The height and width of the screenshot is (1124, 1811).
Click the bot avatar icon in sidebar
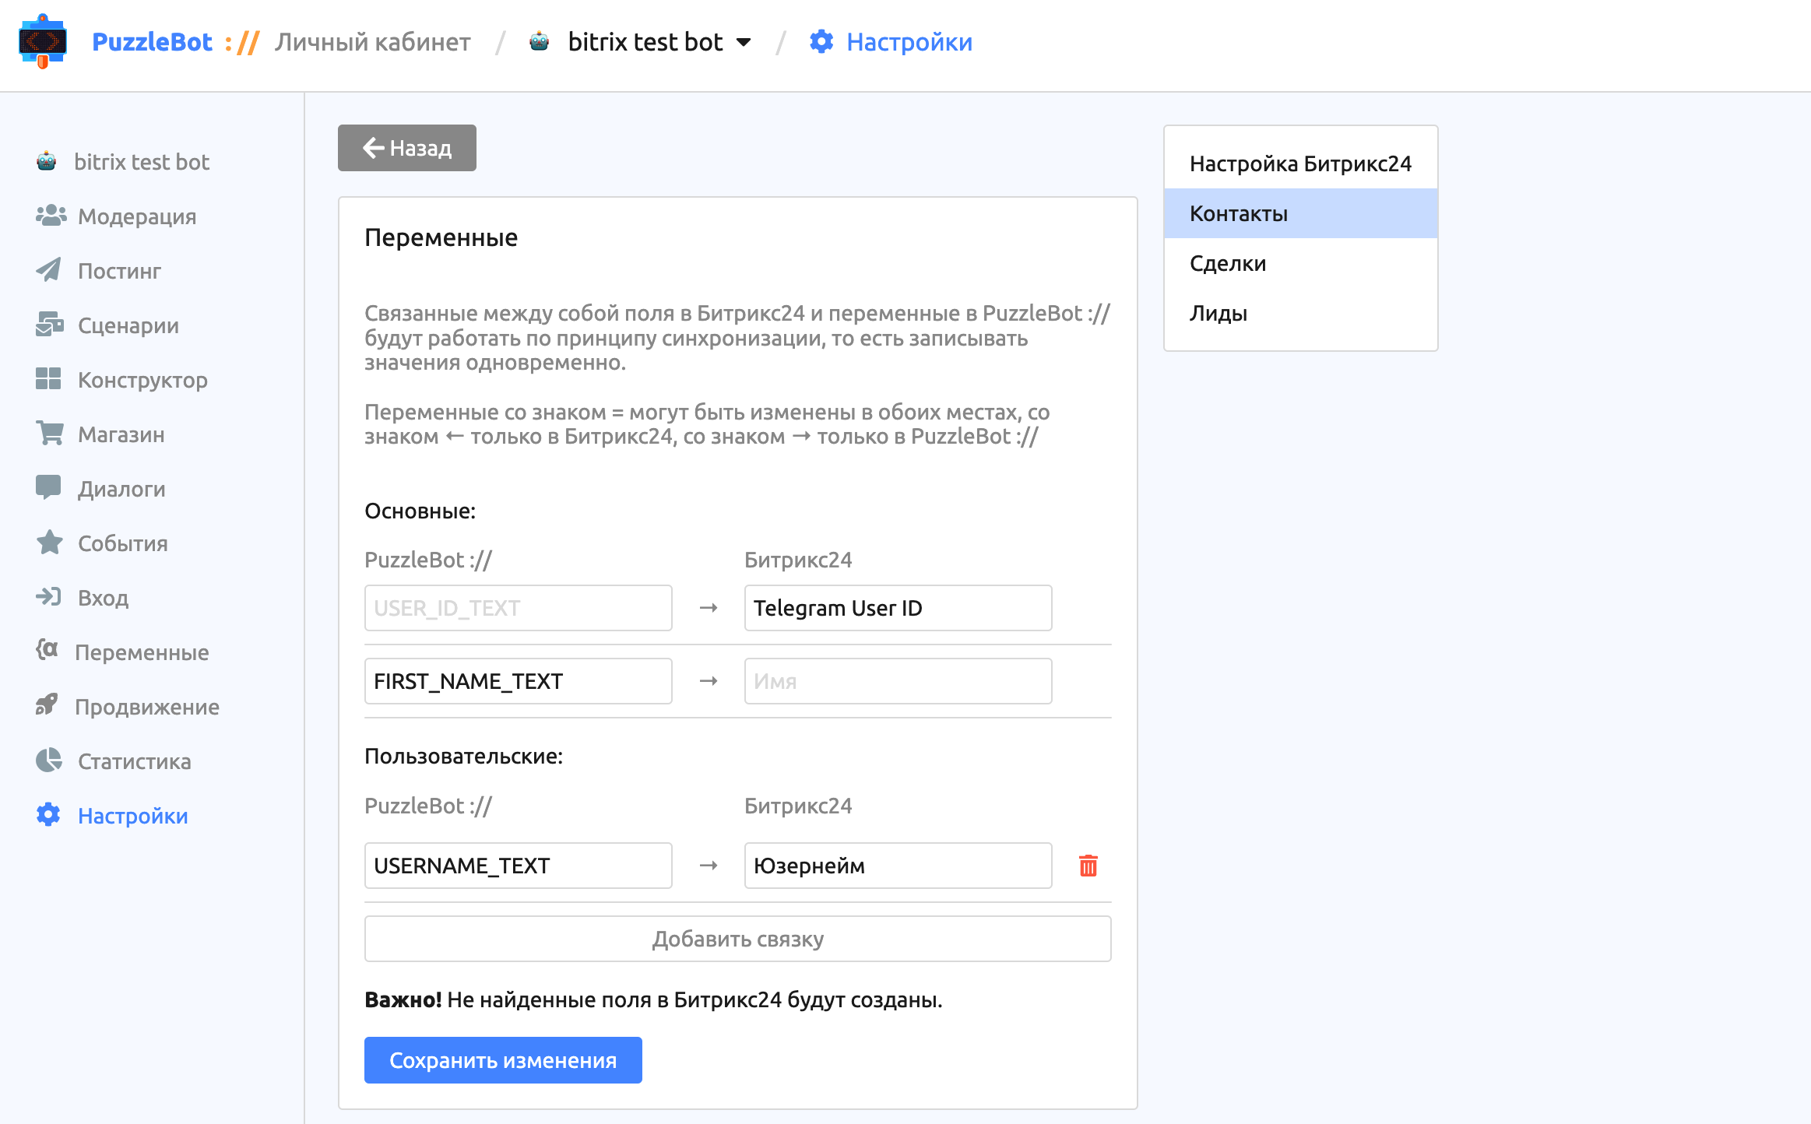(x=47, y=161)
